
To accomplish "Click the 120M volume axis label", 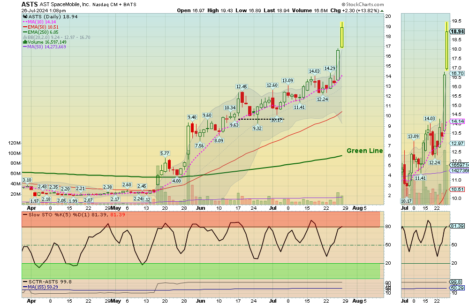I will (15, 143).
